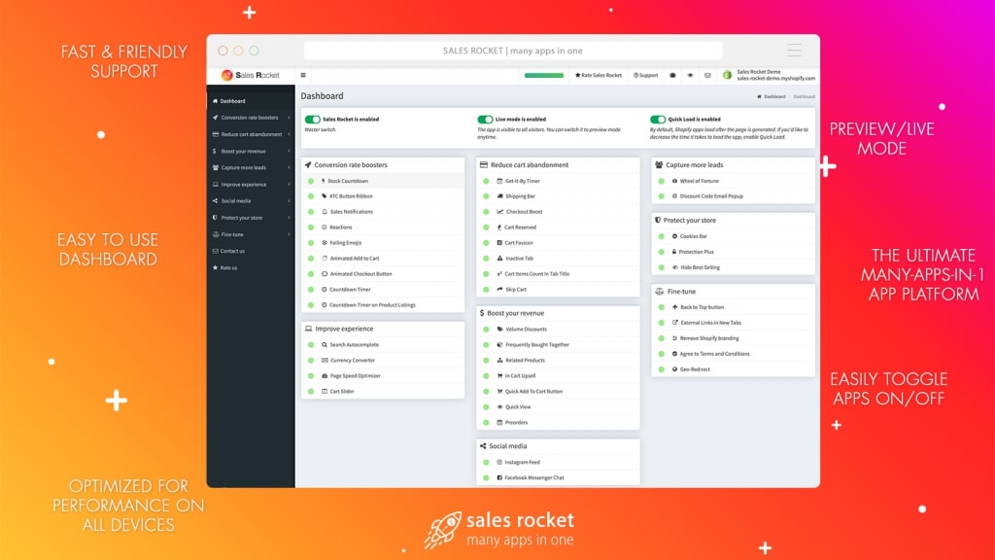Open Frequently Bought Together app

pyautogui.click(x=536, y=345)
